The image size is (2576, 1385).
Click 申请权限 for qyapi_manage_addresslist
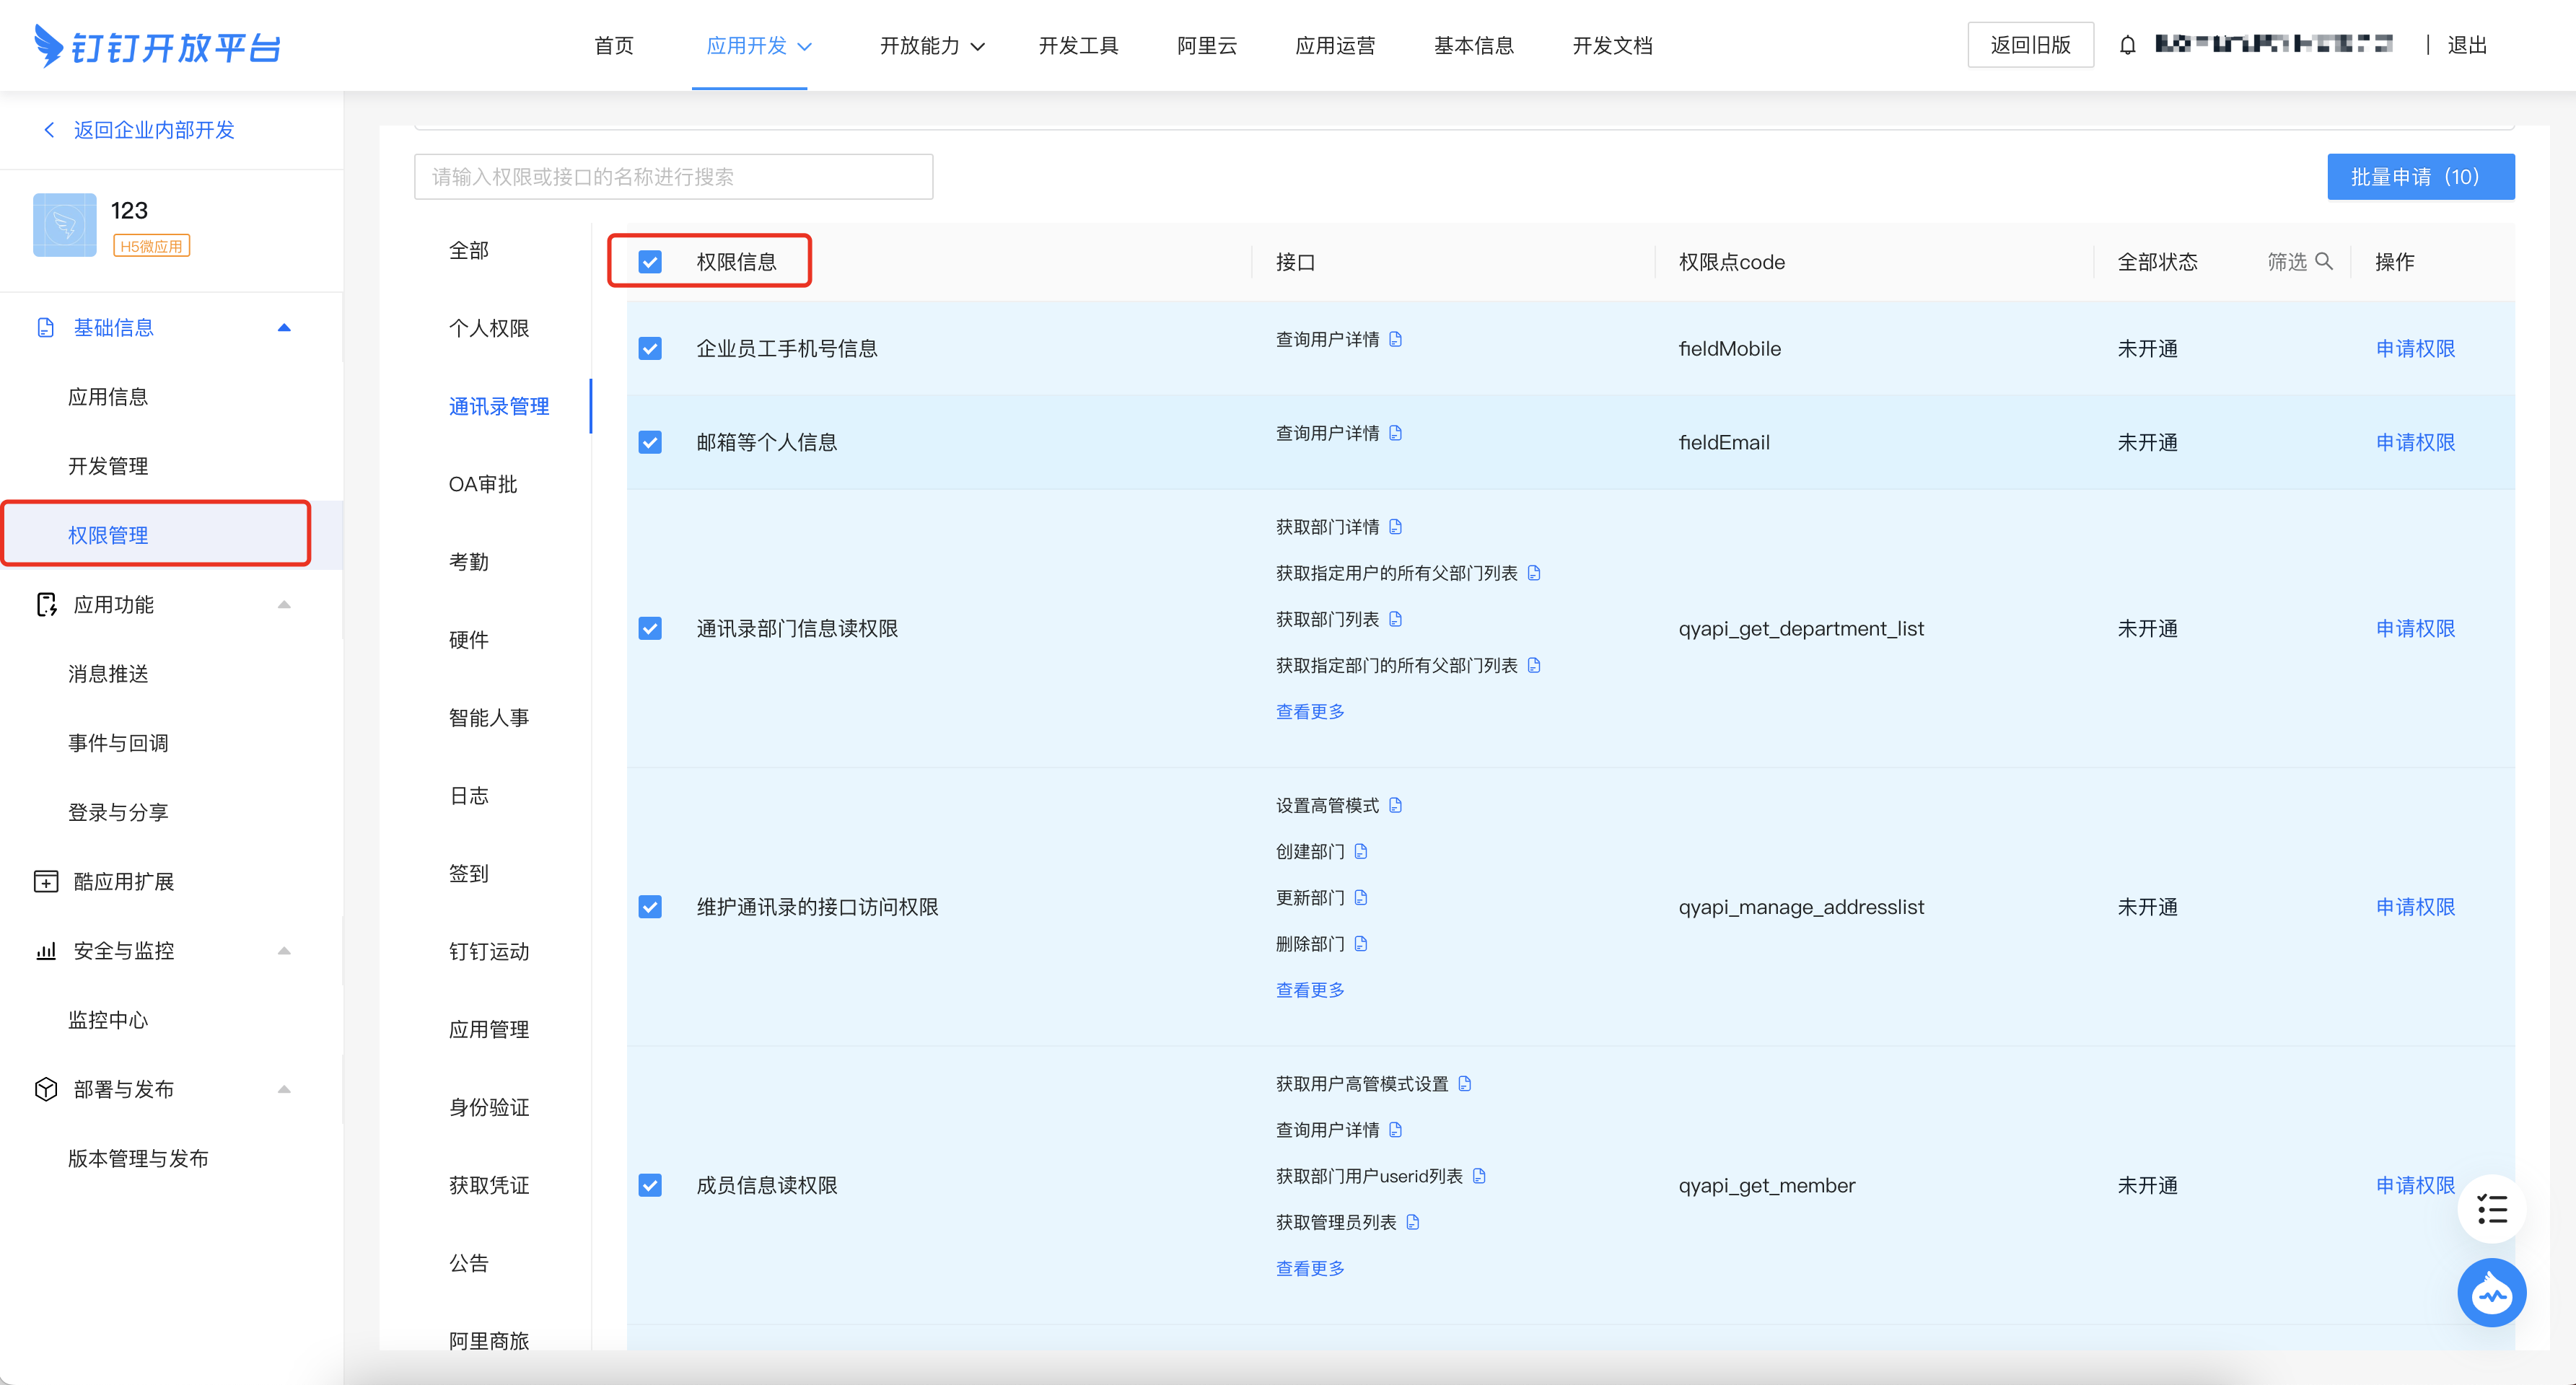tap(2415, 907)
